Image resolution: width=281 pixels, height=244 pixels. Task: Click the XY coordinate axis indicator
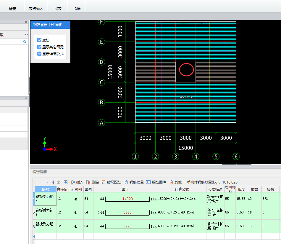pos(50,144)
